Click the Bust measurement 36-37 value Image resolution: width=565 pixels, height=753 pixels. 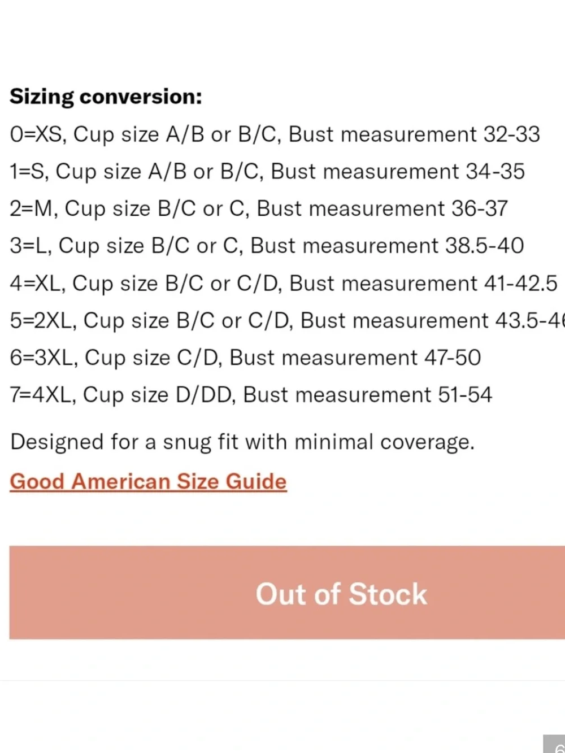383,209
